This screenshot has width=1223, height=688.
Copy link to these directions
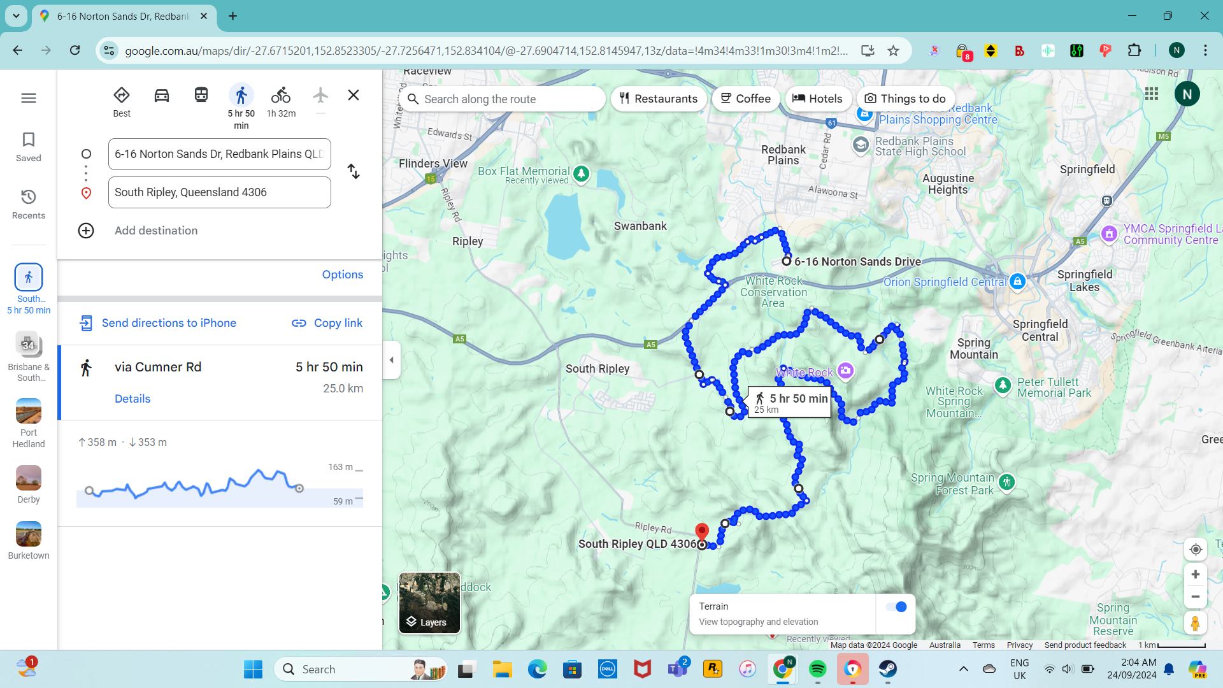point(327,323)
